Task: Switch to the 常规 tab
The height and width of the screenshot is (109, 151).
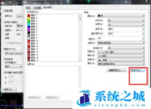Action: pos(28,8)
